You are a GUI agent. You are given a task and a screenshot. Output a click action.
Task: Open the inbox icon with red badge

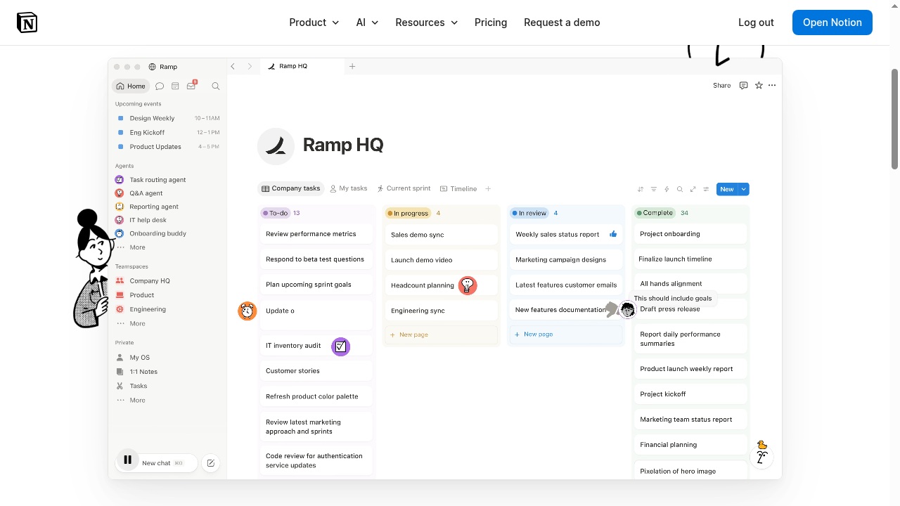coord(191,86)
